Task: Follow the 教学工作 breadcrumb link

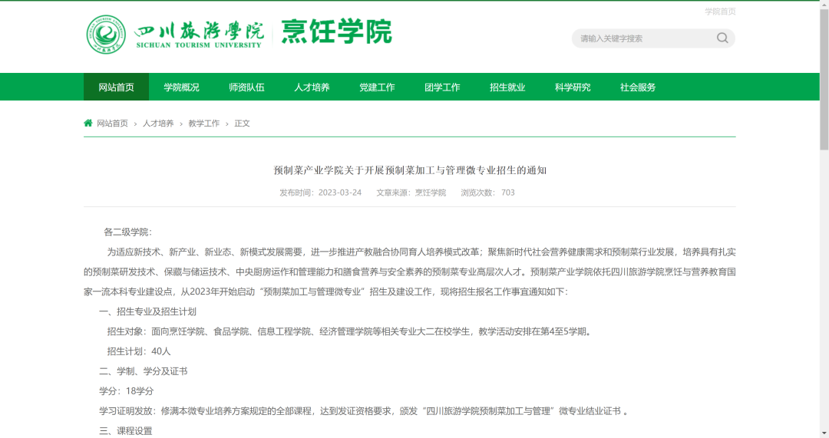Action: [203, 123]
